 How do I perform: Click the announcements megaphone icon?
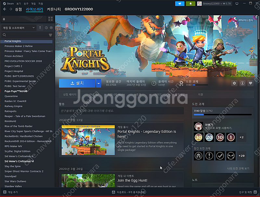click(179, 4)
